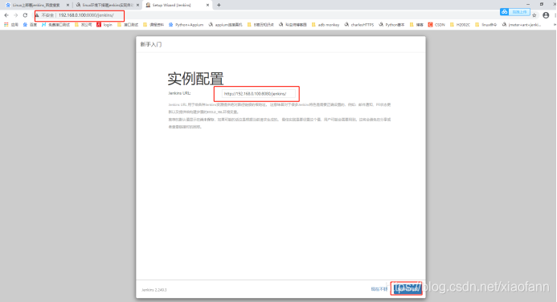Minimize the Chrome window
The height and width of the screenshot is (302, 557).
click(528, 4)
